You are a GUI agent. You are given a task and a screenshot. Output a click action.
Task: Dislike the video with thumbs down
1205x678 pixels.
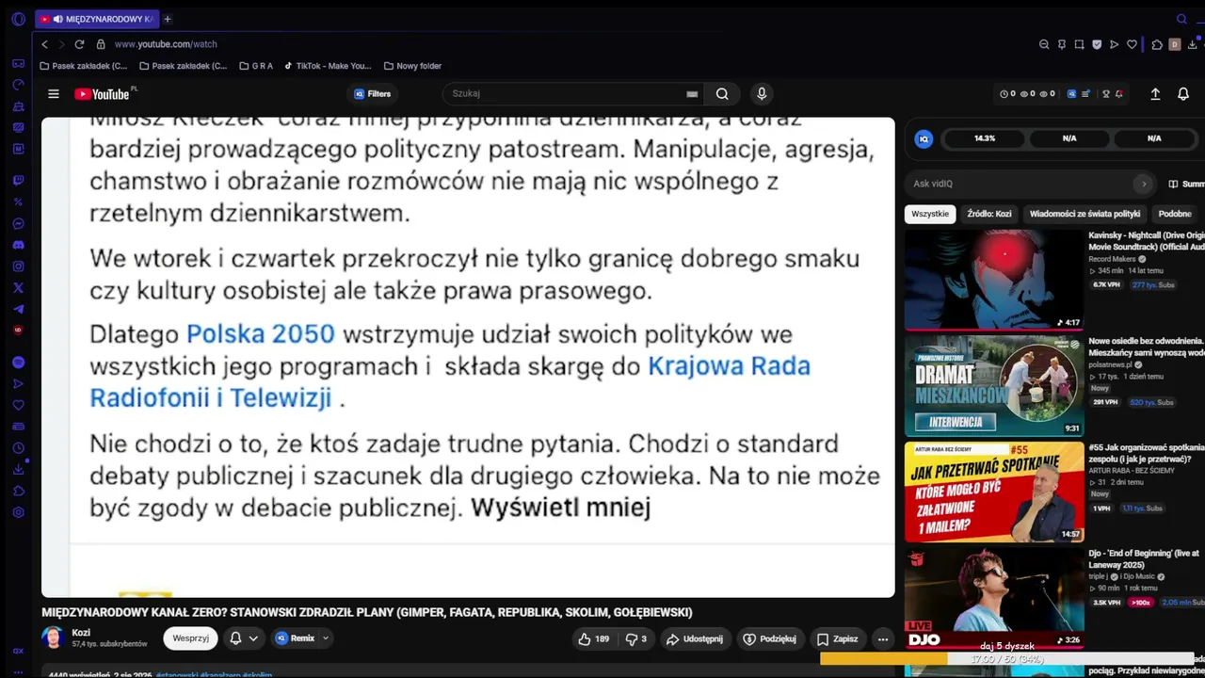pyautogui.click(x=636, y=639)
